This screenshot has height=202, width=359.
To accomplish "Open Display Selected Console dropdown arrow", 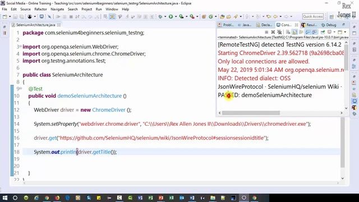I will pos(334,32).
